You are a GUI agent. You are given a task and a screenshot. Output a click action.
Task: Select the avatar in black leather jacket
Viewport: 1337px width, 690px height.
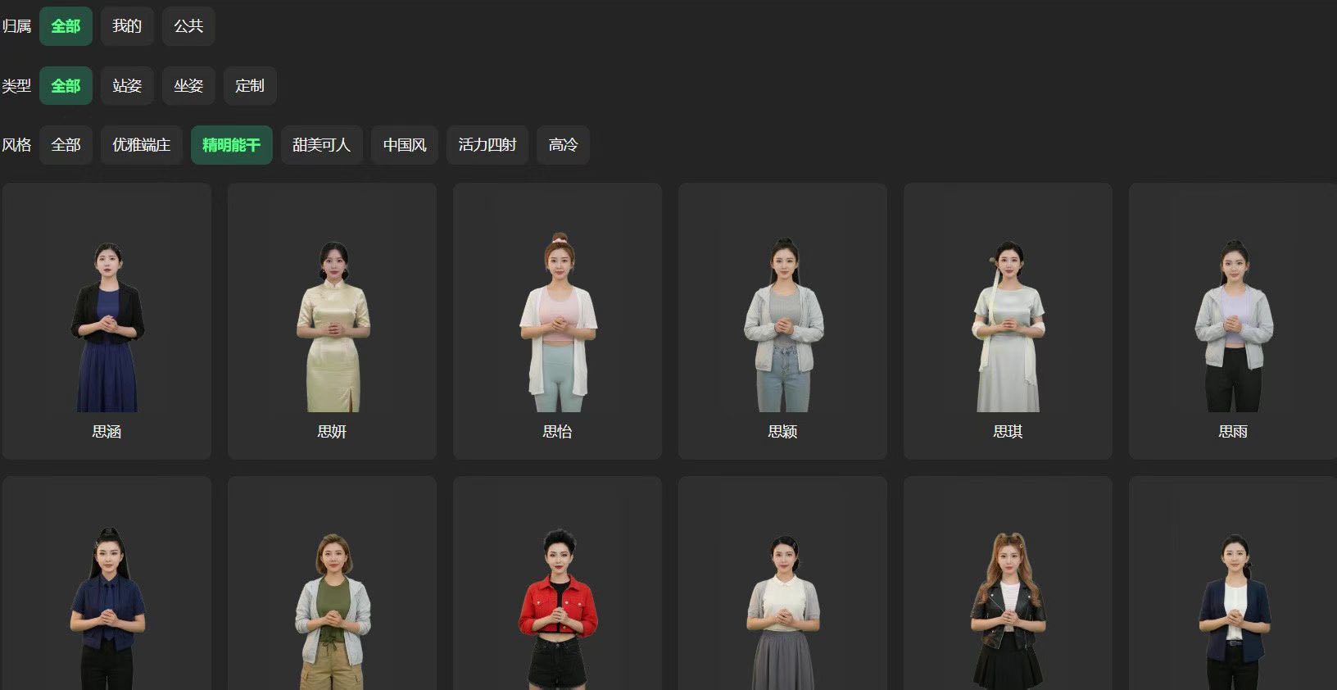[x=1008, y=606]
